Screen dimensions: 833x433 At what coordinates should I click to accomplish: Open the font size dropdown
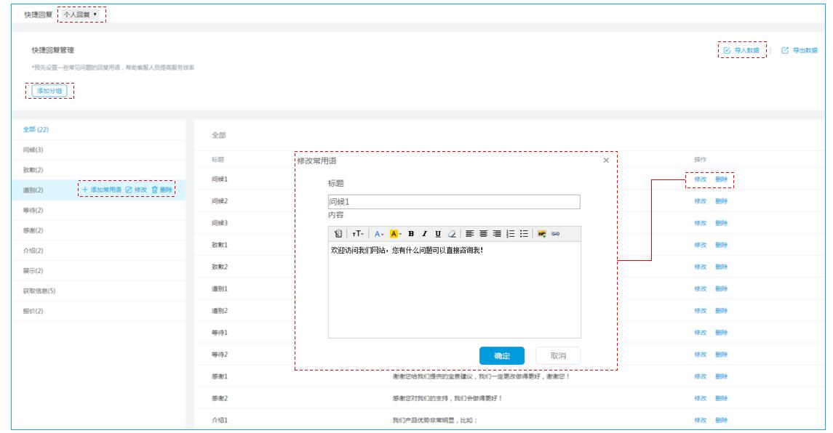point(358,234)
